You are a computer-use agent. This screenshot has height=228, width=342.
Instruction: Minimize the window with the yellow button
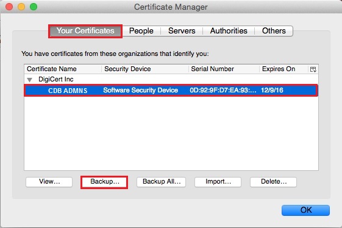21,7
